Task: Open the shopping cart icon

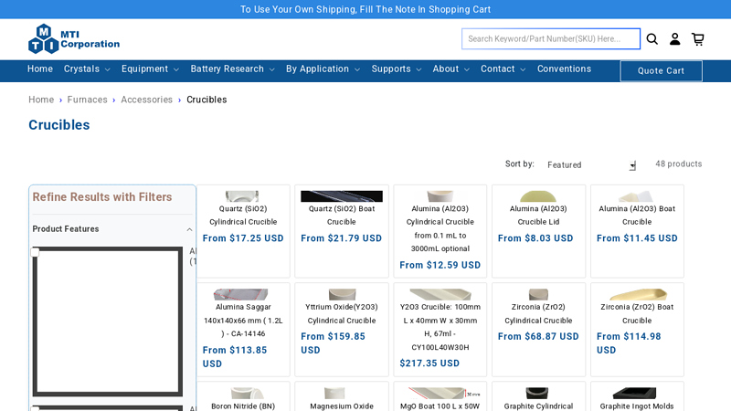Action: tap(698, 39)
